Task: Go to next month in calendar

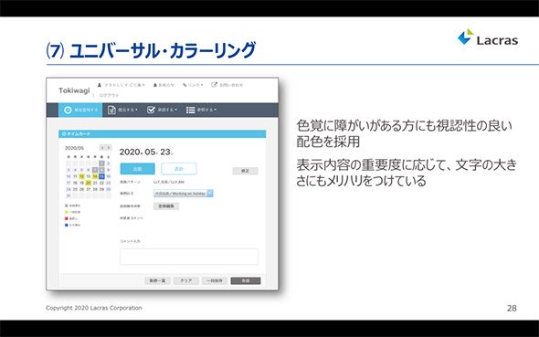Action: (109, 148)
